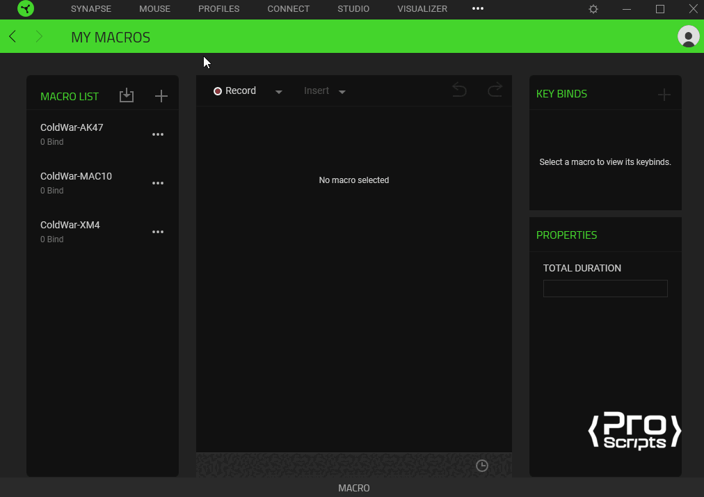Viewport: 704px width, 497px height.
Task: Add a new macro with plus icon
Action: click(x=161, y=96)
